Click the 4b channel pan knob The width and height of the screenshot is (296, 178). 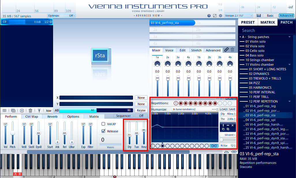(230, 64)
